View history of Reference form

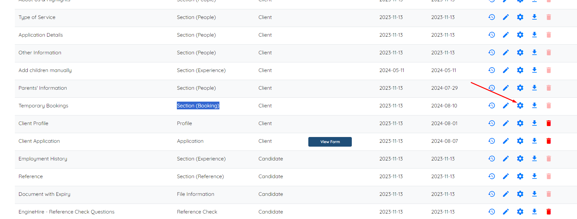492,176
